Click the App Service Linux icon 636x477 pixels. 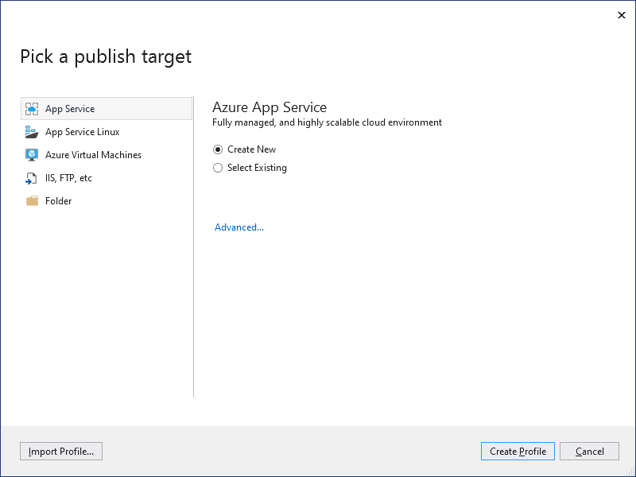32,132
